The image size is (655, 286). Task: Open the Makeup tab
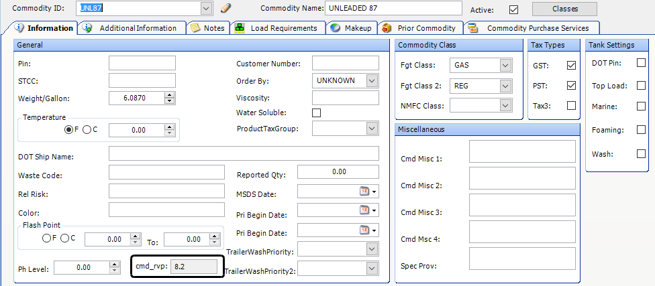click(x=351, y=28)
